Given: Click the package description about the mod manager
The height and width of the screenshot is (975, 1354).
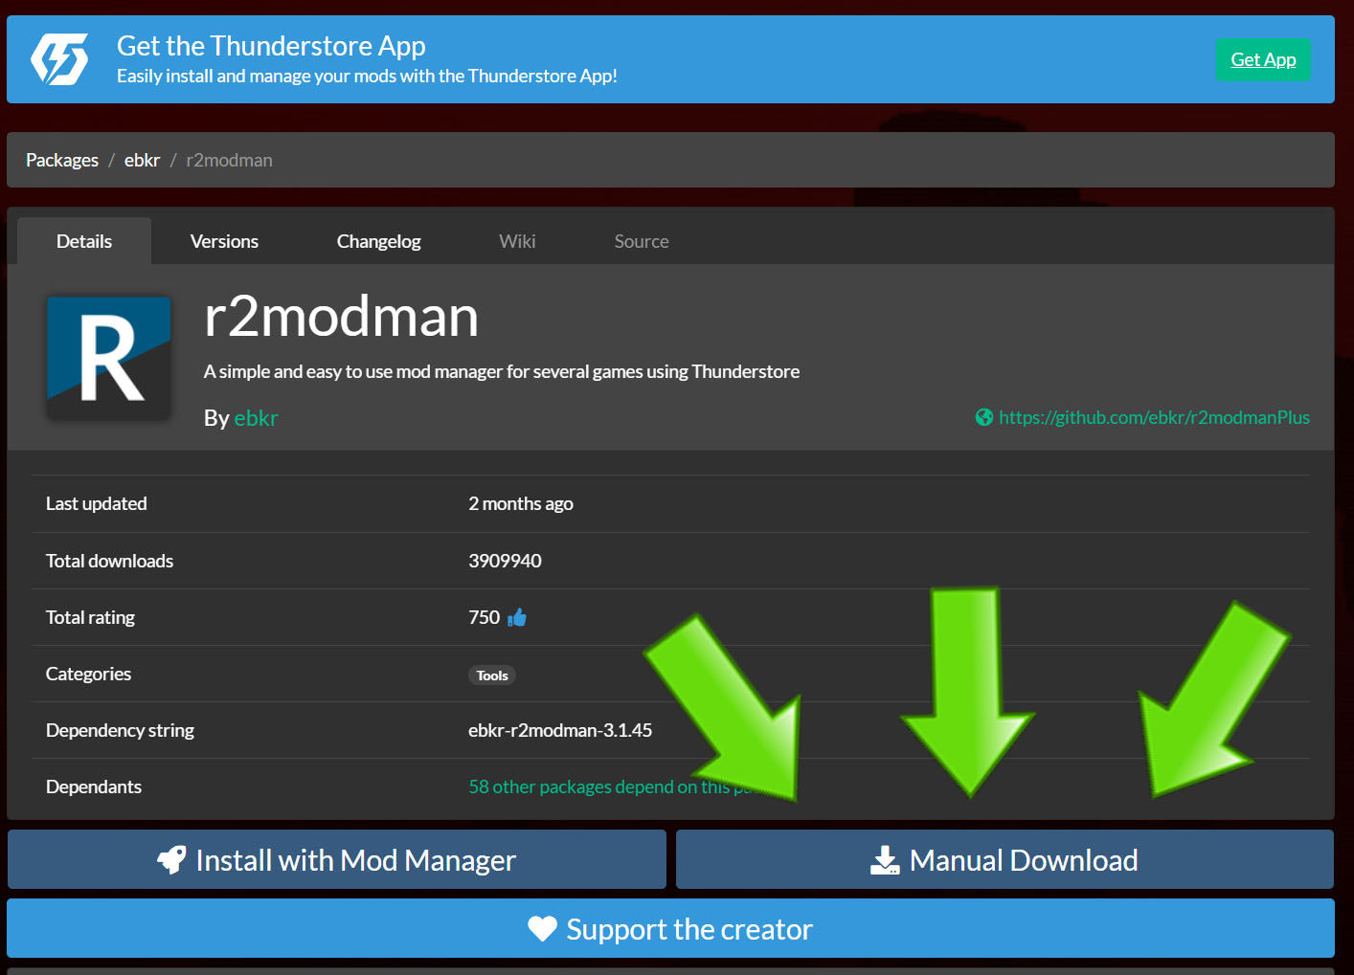Looking at the screenshot, I should (x=502, y=371).
